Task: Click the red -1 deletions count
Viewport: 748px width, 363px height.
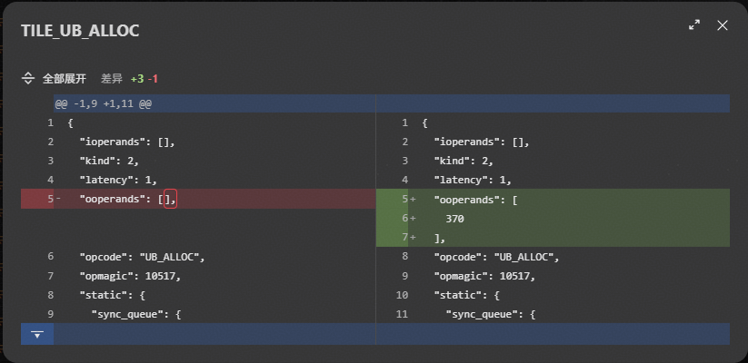Action: coord(154,79)
